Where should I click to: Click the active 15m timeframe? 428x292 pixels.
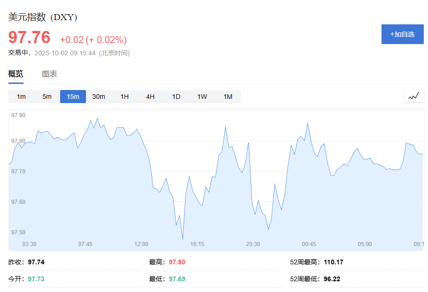pos(73,96)
